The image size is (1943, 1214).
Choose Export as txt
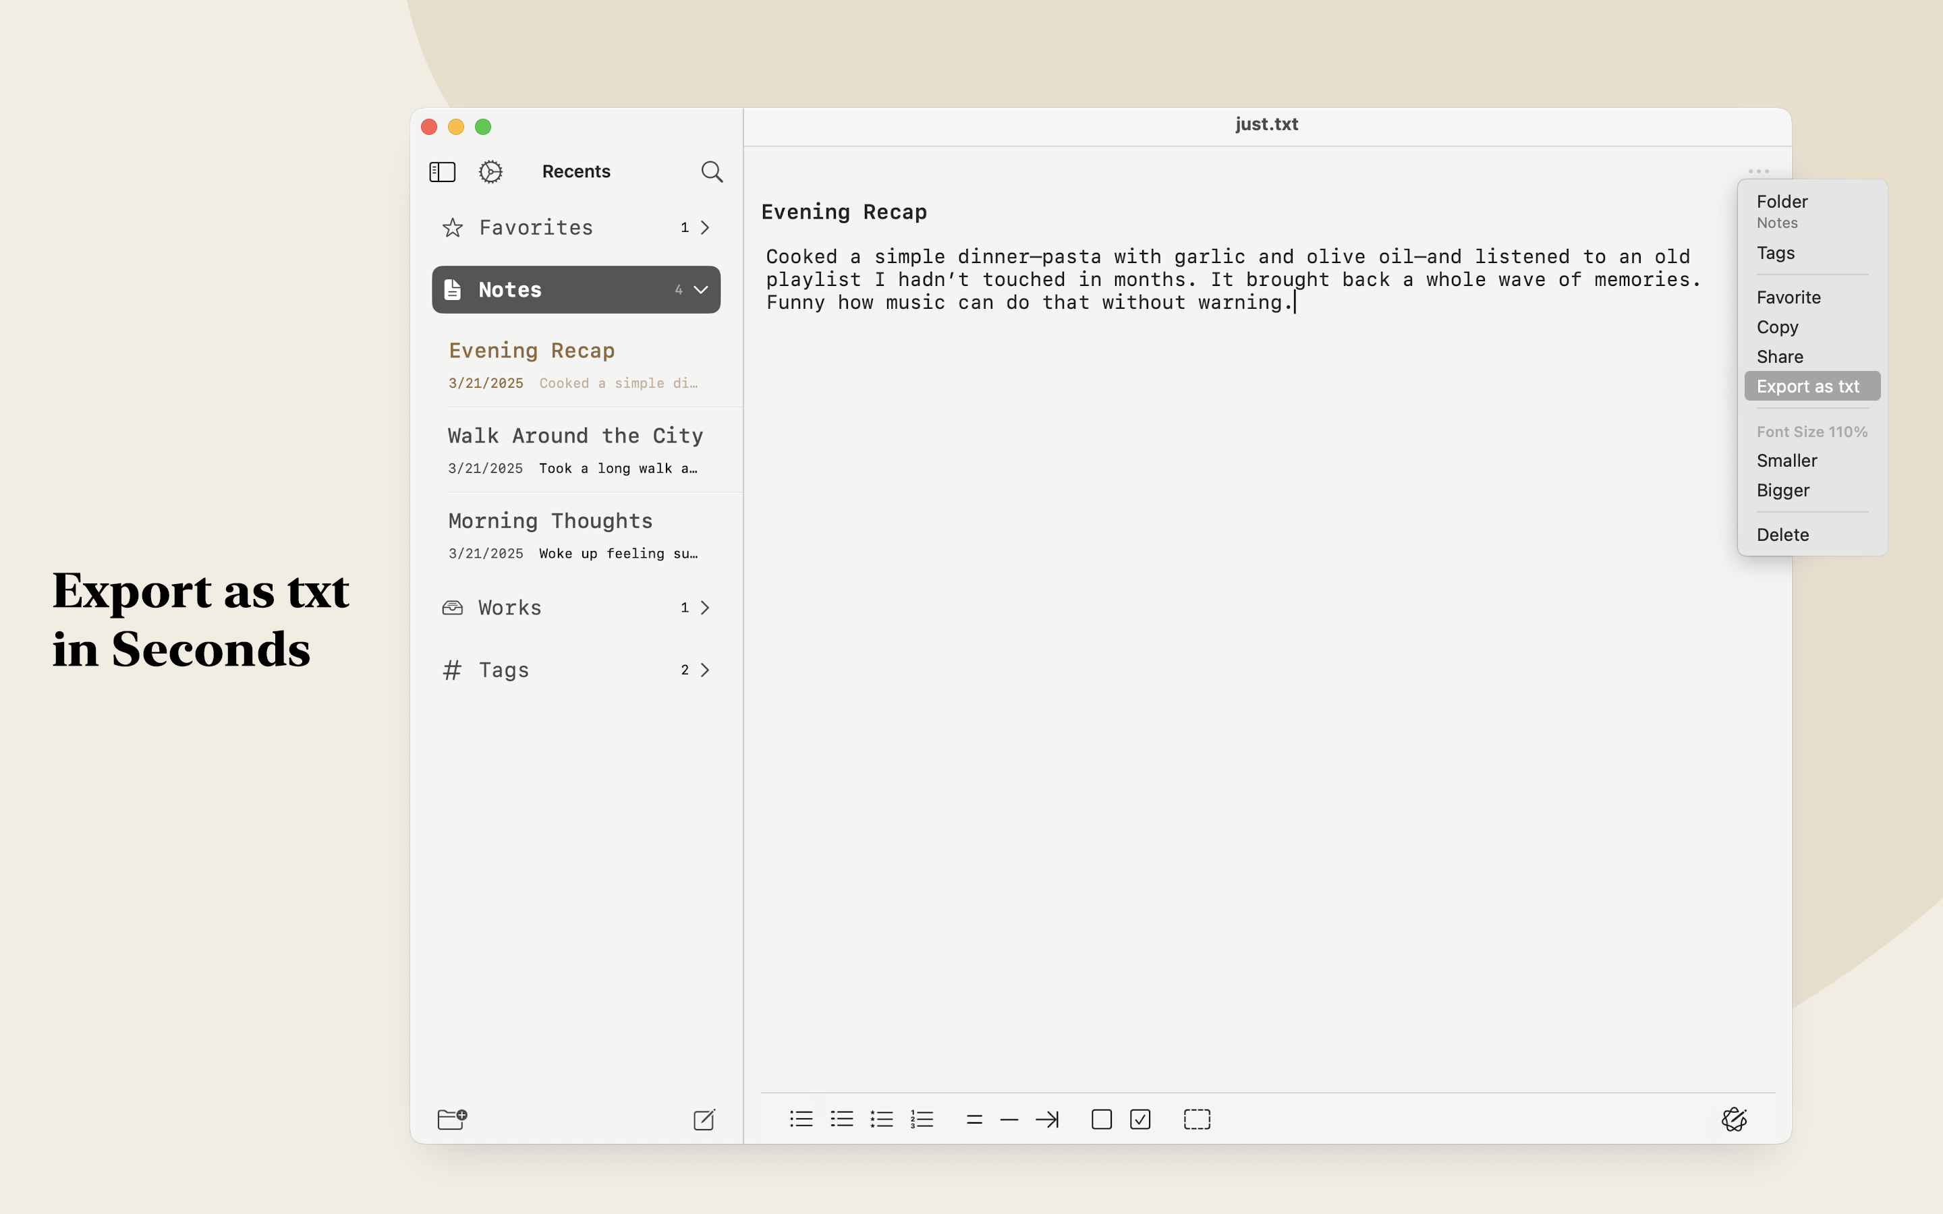(1812, 386)
